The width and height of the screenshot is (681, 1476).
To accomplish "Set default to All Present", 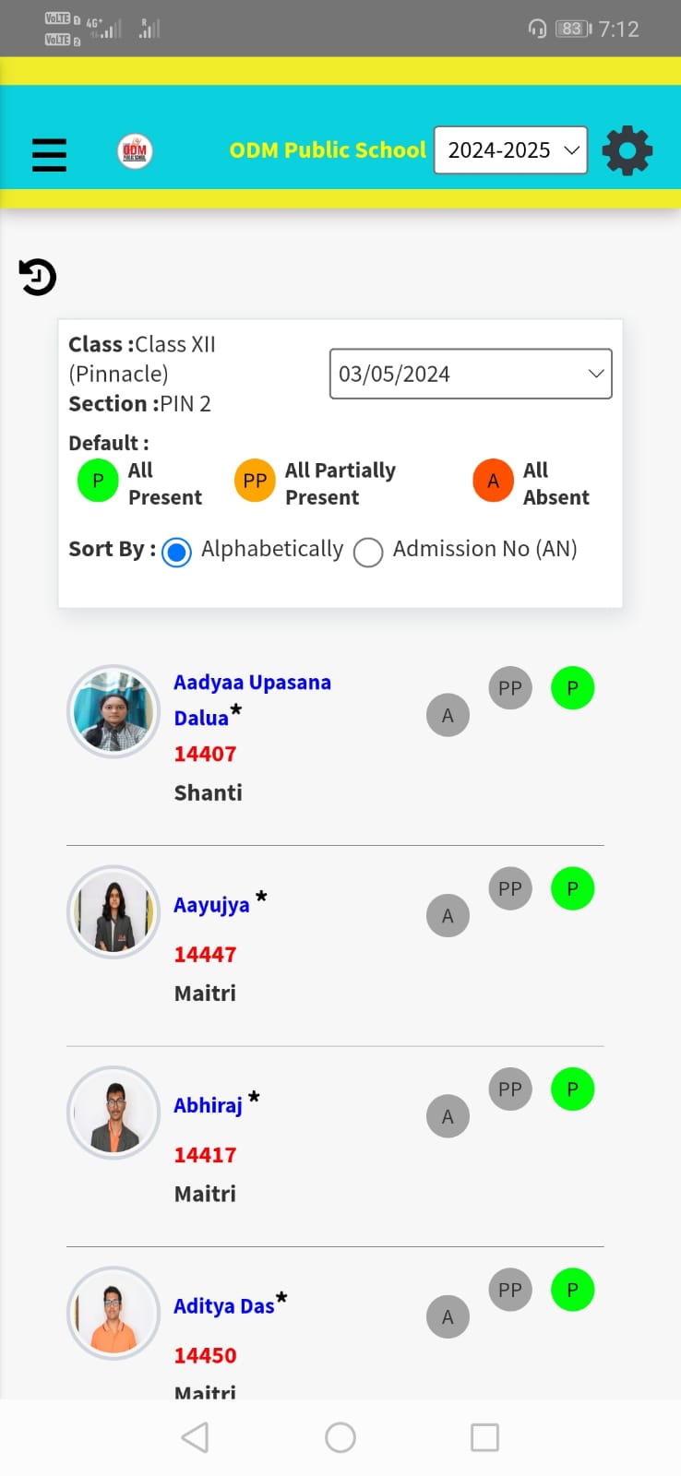I will click(98, 482).
